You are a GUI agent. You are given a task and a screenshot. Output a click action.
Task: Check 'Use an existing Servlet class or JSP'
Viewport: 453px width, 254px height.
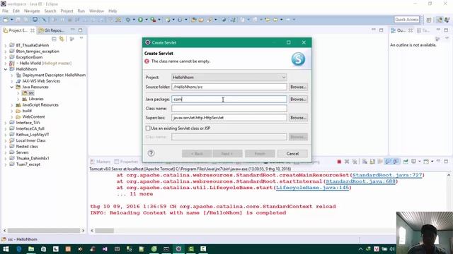click(x=148, y=128)
